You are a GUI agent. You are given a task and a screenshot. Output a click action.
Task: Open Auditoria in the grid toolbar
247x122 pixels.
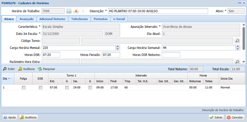(26, 69)
